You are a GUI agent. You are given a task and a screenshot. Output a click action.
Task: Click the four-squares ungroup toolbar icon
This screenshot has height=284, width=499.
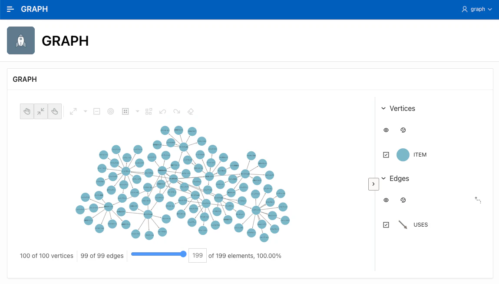tap(149, 112)
